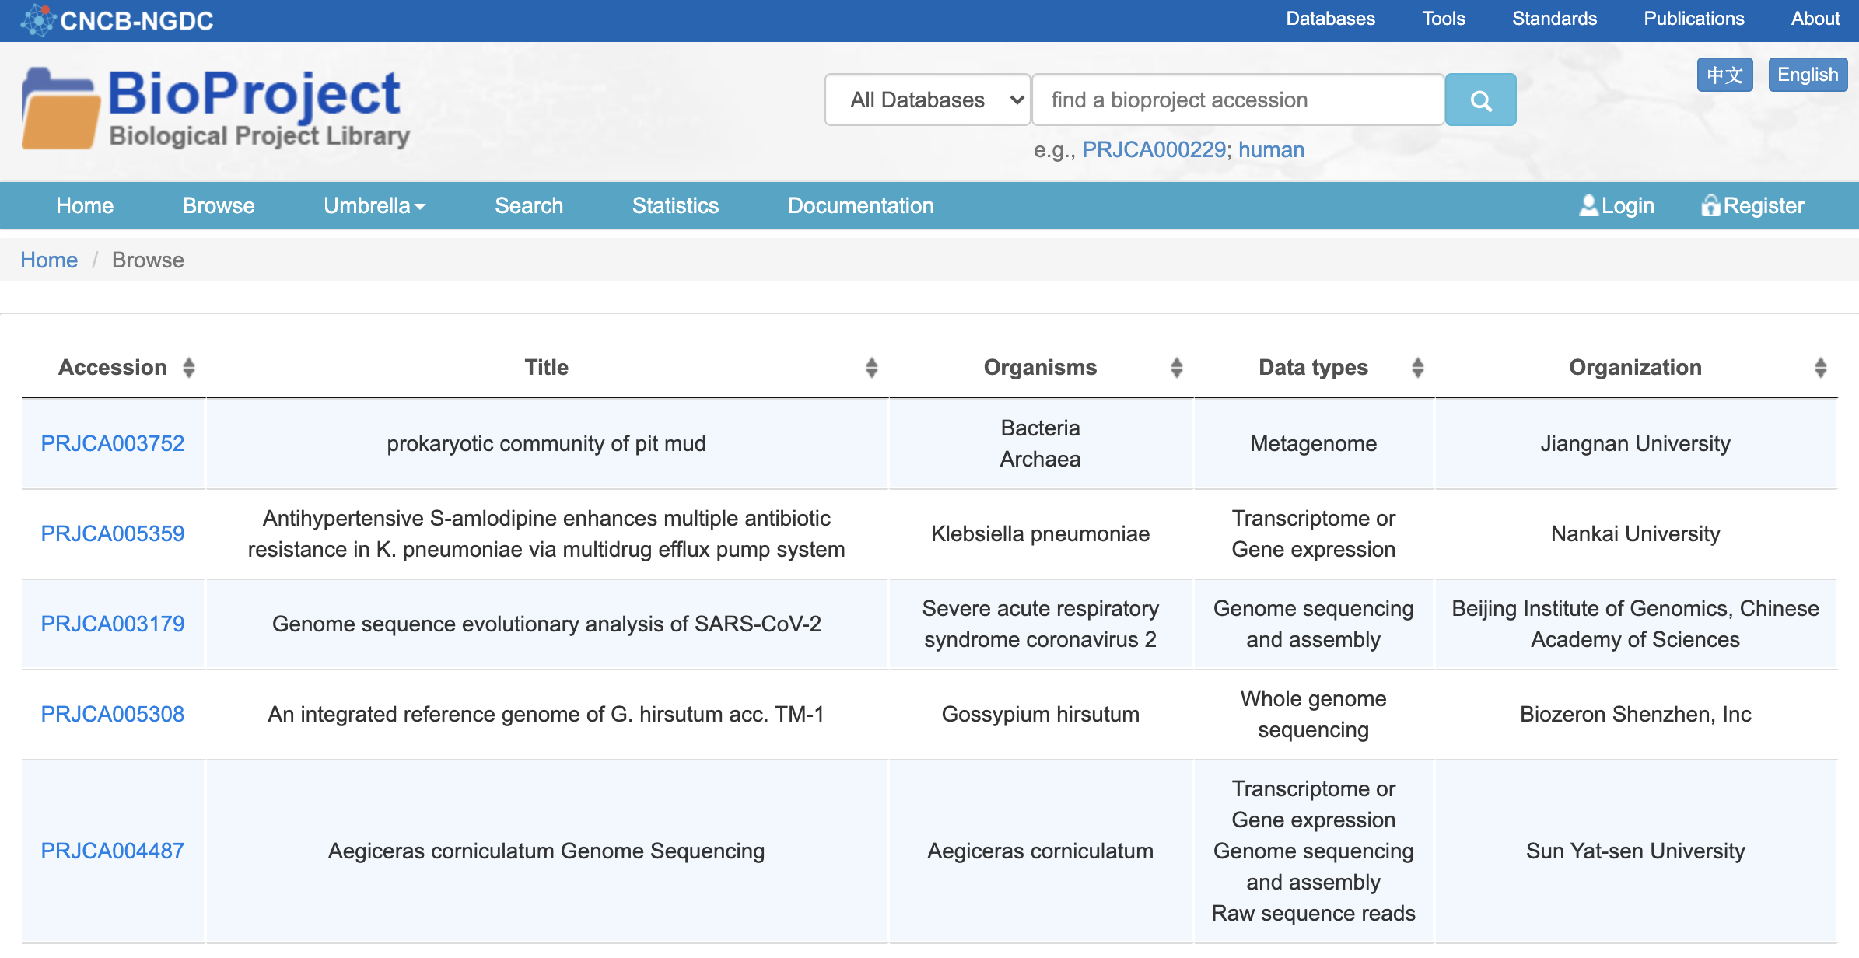Click the CNCB-NGDC logo icon
The height and width of the screenshot is (958, 1859).
coord(38,20)
